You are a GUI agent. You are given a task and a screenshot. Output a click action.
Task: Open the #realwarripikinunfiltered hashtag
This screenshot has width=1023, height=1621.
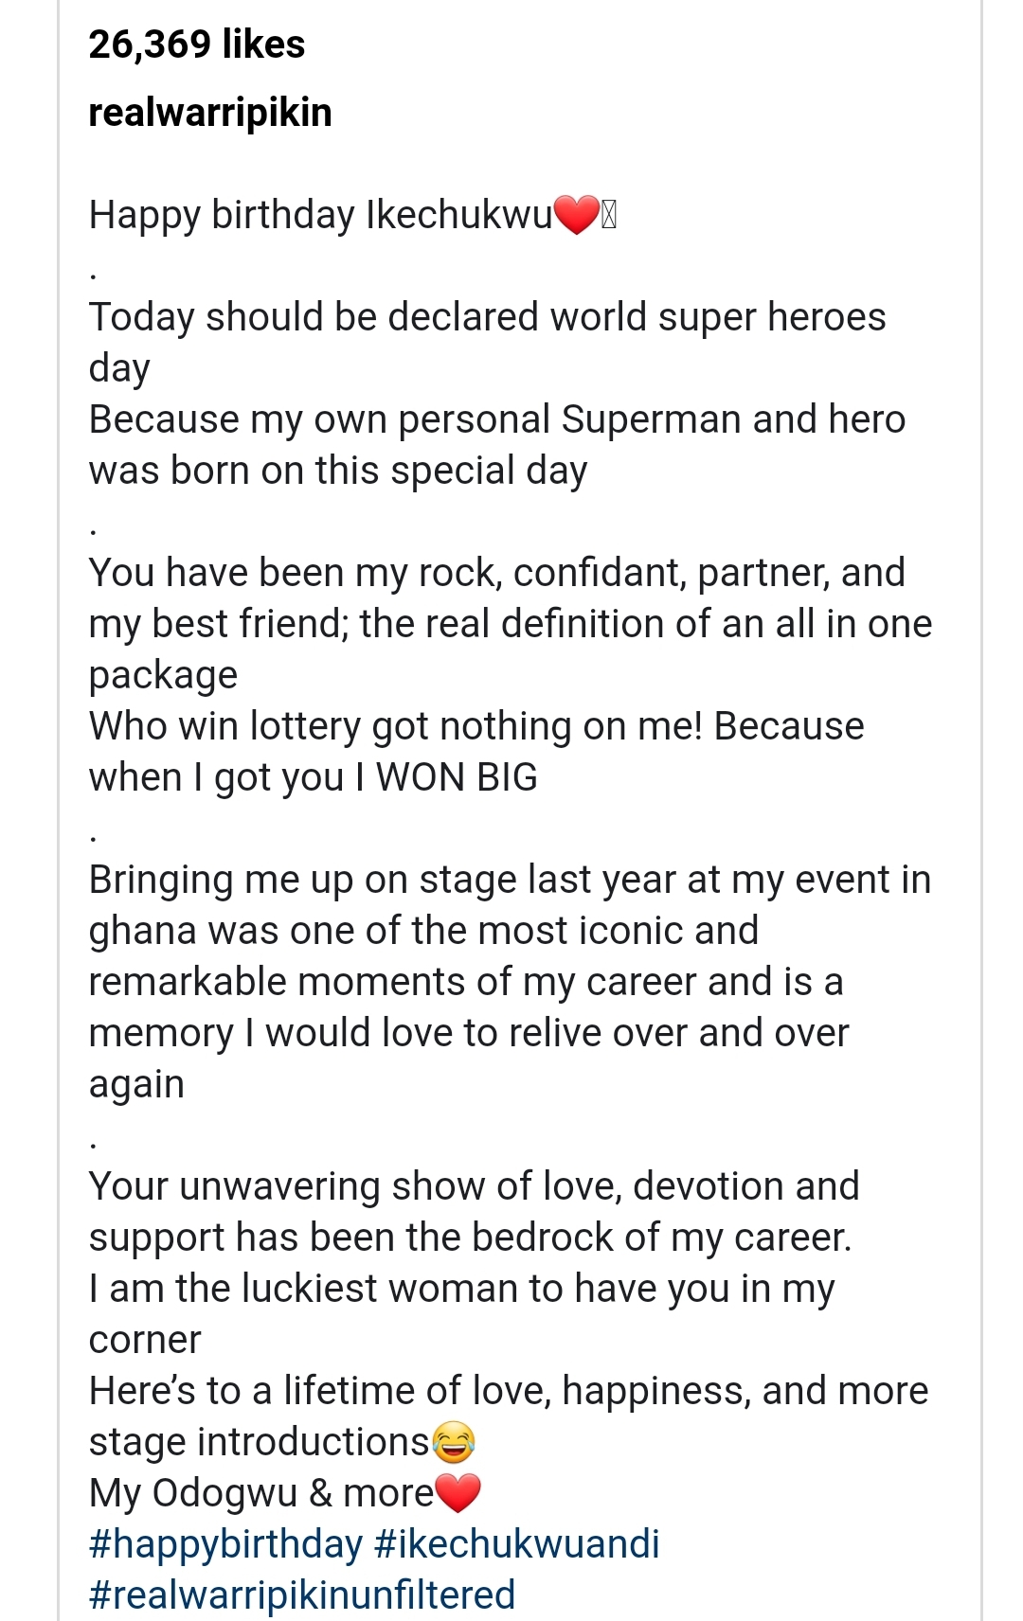[x=302, y=1595]
